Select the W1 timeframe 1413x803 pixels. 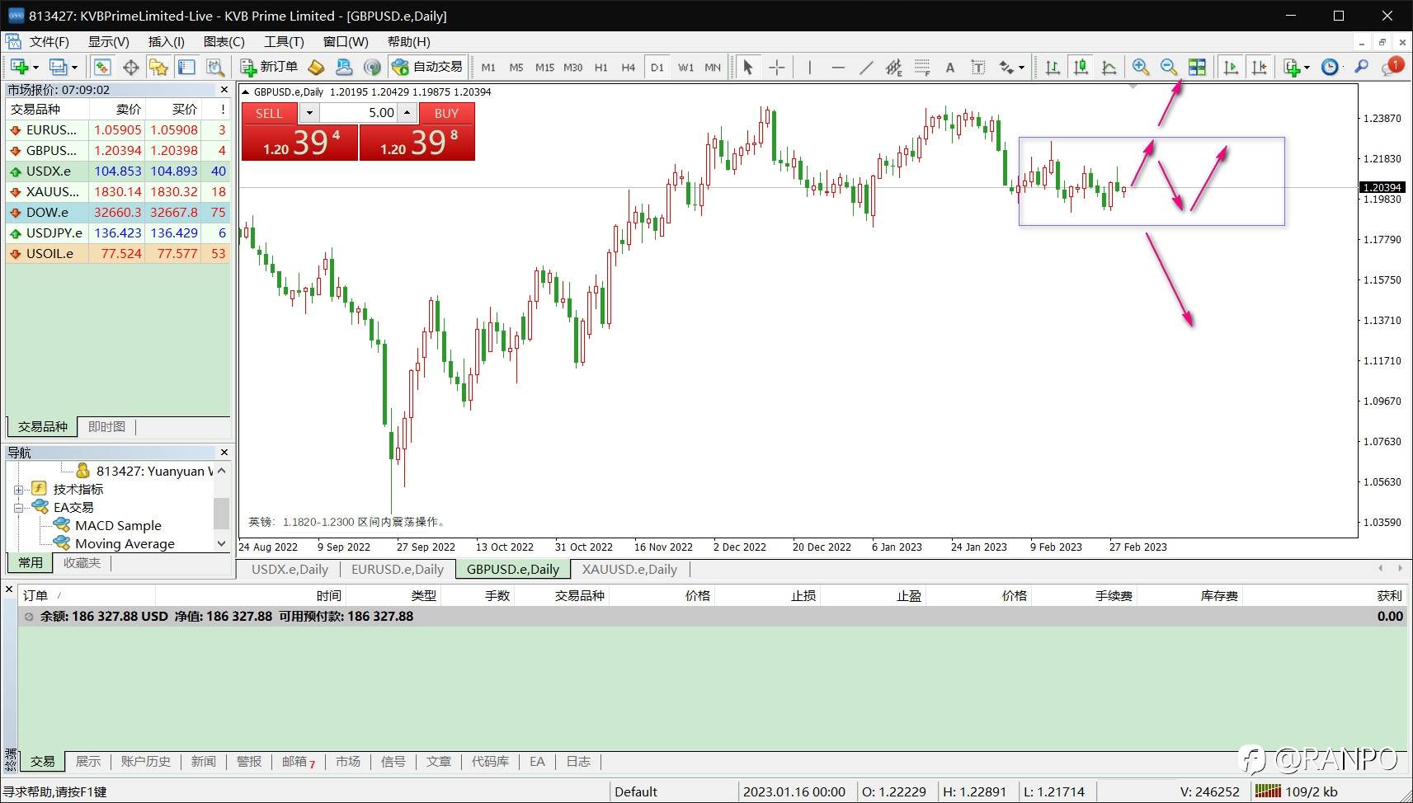[x=685, y=67]
